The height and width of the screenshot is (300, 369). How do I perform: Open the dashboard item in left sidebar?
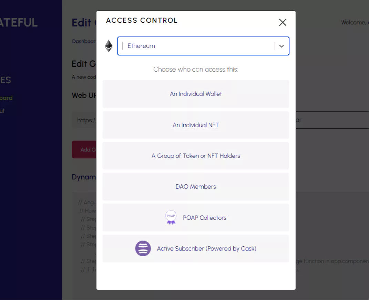point(6,98)
